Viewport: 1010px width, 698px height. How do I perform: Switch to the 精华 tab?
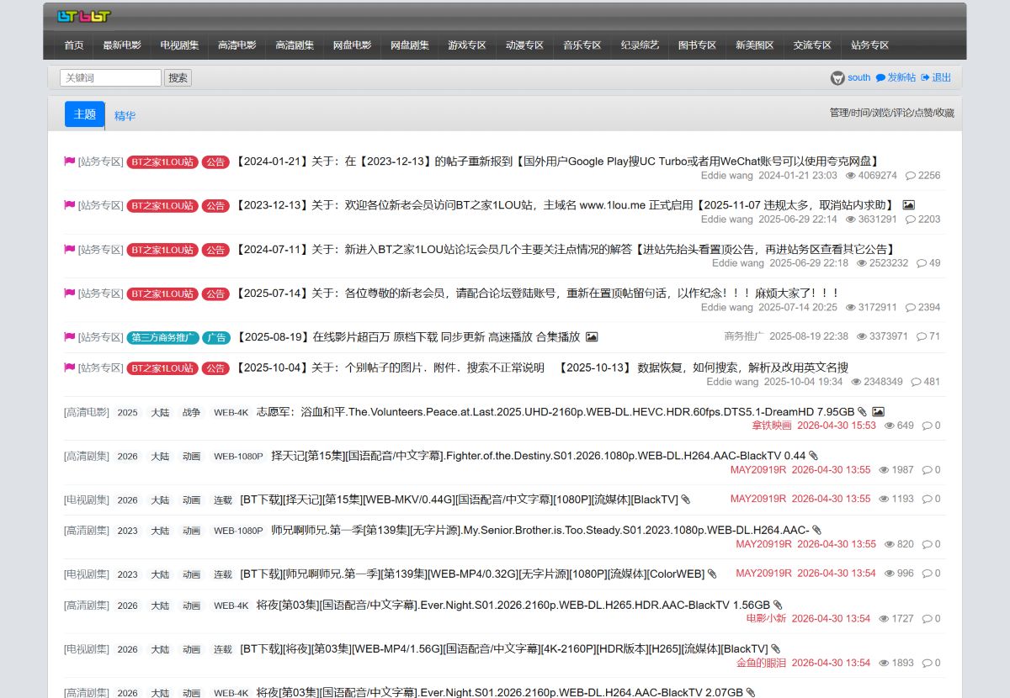125,116
